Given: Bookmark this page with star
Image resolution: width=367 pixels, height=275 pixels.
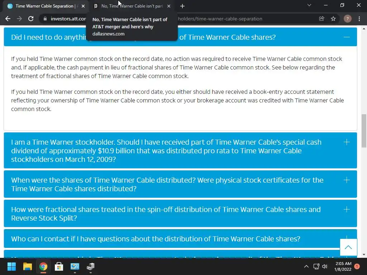Looking at the screenshot, I should tap(333, 19).
